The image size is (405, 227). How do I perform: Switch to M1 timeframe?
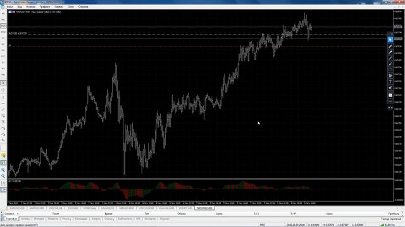pyautogui.click(x=3, y=14)
